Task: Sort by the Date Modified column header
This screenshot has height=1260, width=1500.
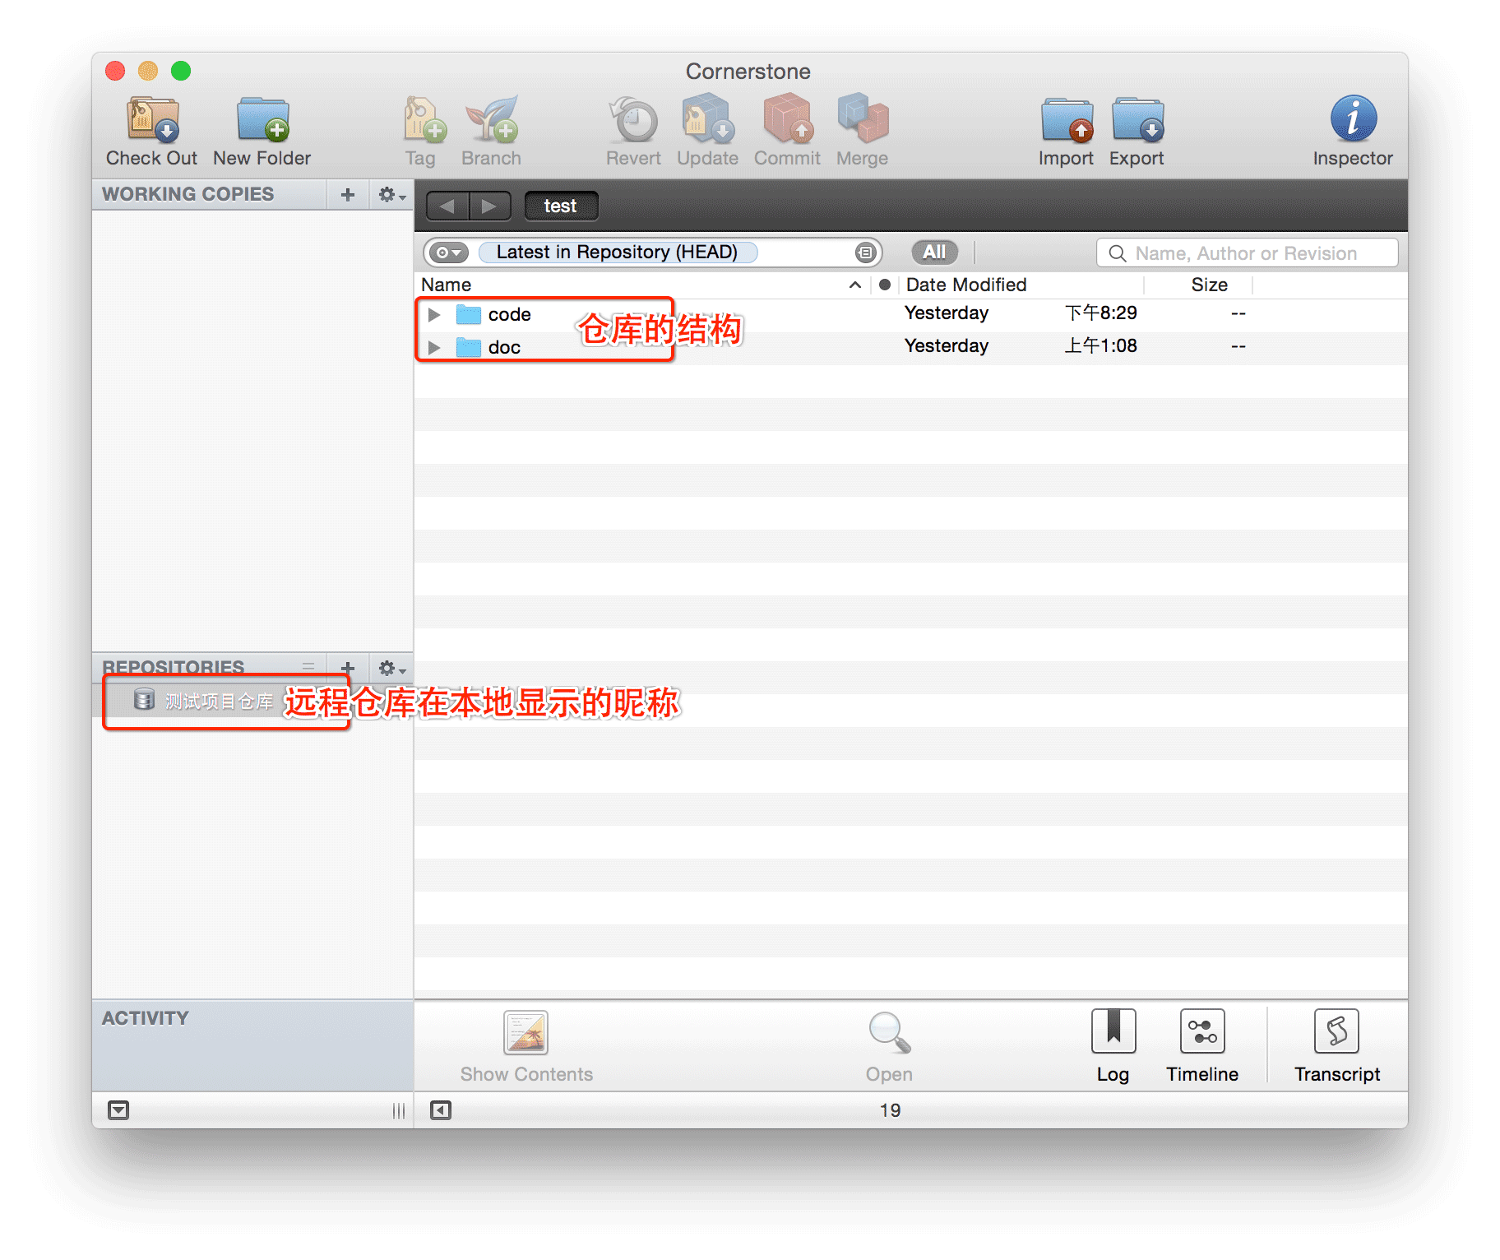Action: click(1021, 285)
